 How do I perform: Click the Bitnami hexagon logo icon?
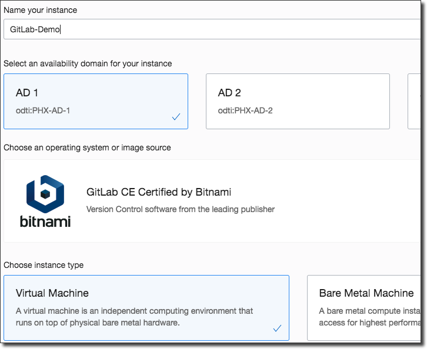click(x=45, y=193)
